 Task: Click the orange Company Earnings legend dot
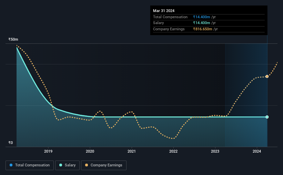(87, 165)
